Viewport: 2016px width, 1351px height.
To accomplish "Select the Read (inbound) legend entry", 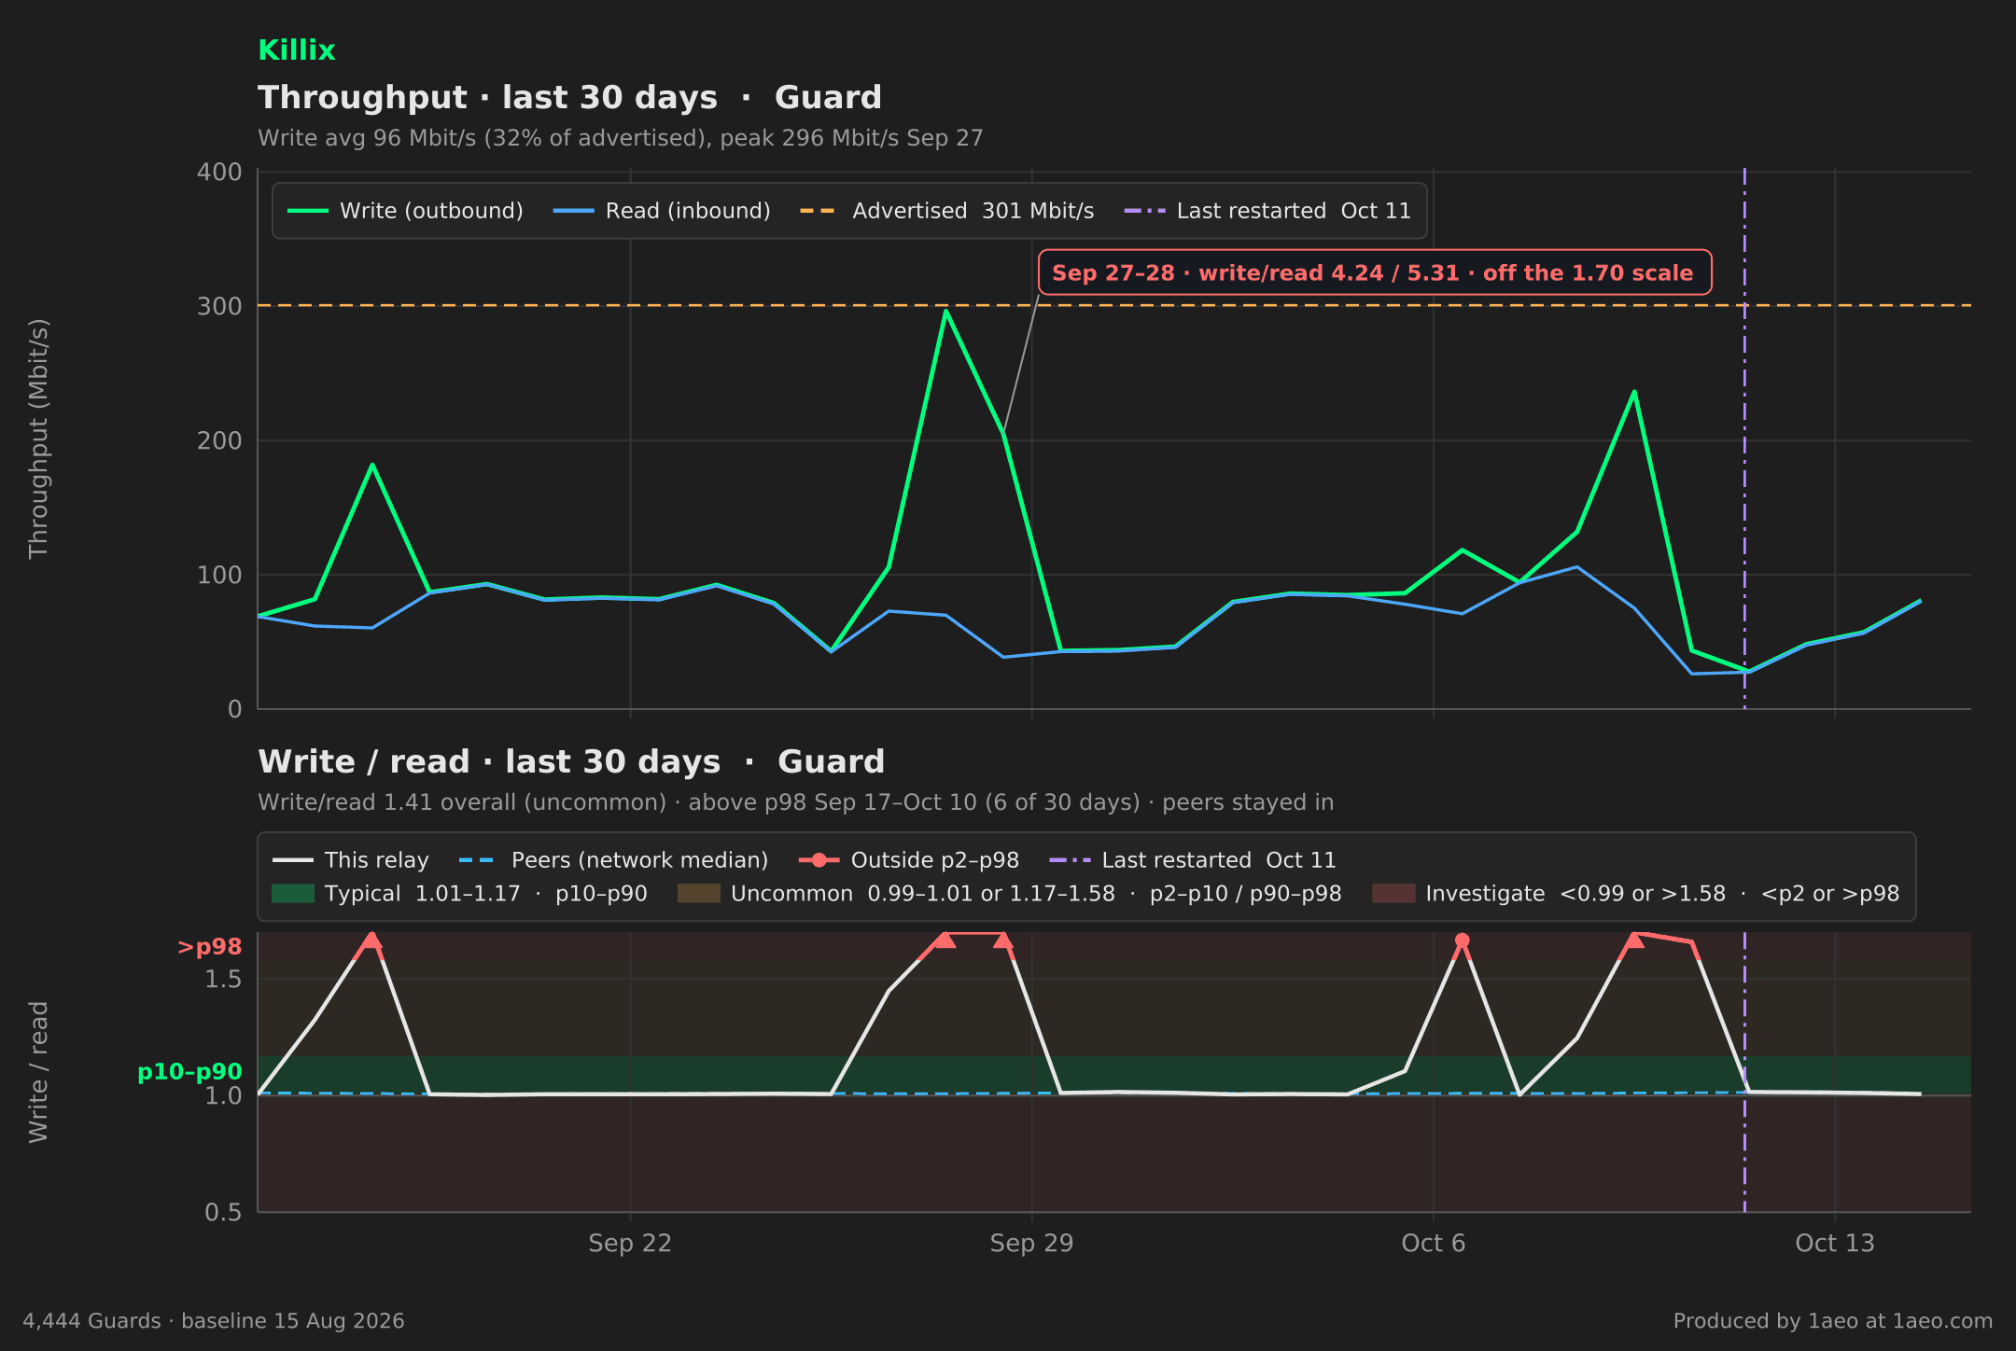I will tap(662, 211).
